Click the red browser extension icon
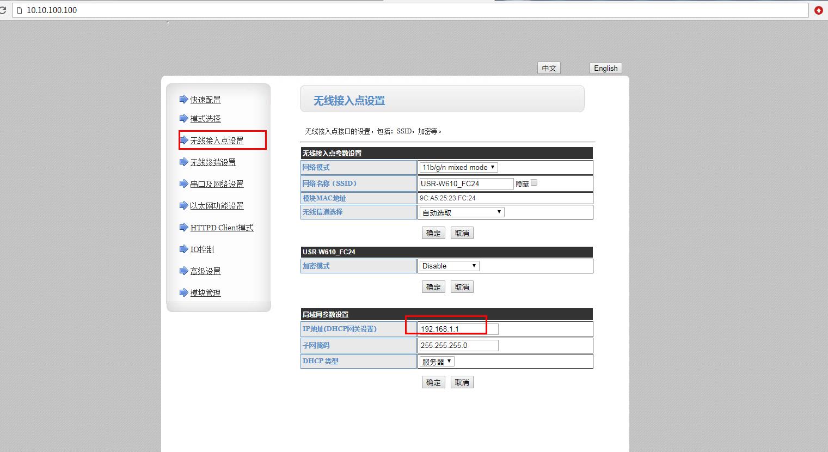Image resolution: width=828 pixels, height=452 pixels. pos(819,10)
